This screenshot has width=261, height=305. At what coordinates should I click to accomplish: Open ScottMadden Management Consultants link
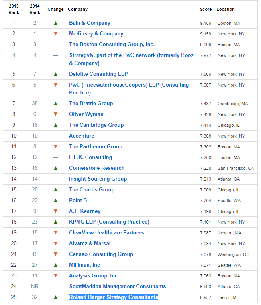pyautogui.click(x=118, y=287)
